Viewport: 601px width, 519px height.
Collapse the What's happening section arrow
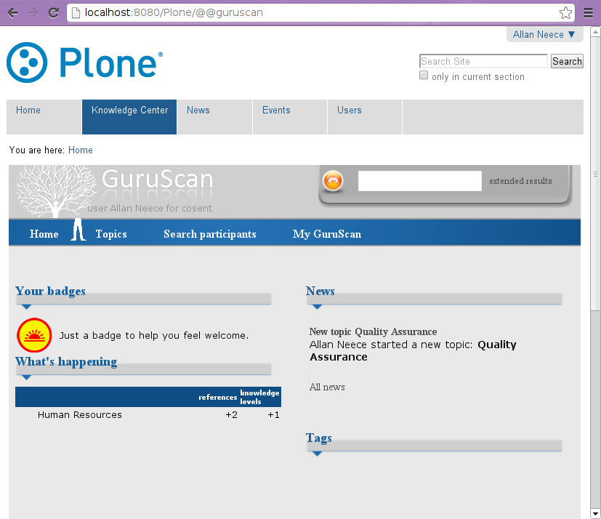pyautogui.click(x=26, y=377)
